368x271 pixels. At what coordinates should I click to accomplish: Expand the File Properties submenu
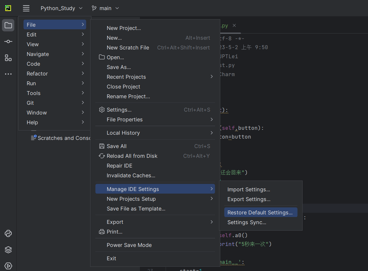[x=212, y=119]
